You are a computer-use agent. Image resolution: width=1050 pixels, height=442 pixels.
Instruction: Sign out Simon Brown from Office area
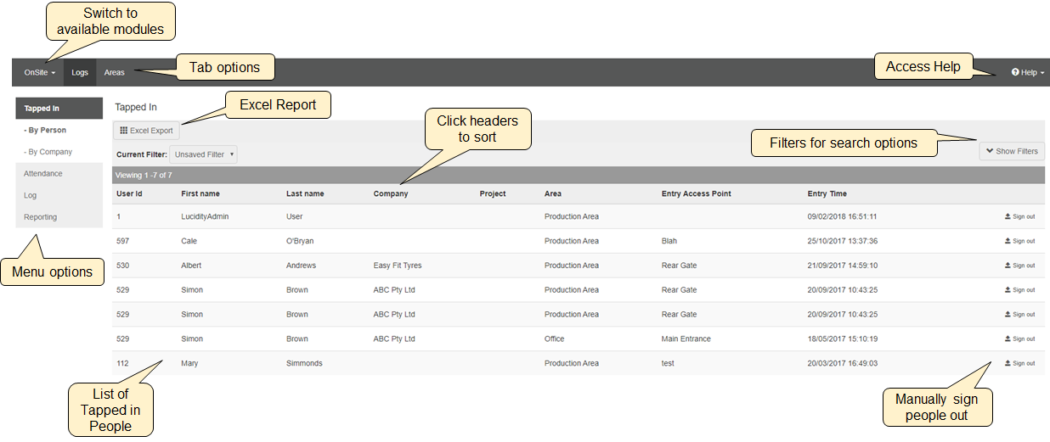pyautogui.click(x=1019, y=338)
